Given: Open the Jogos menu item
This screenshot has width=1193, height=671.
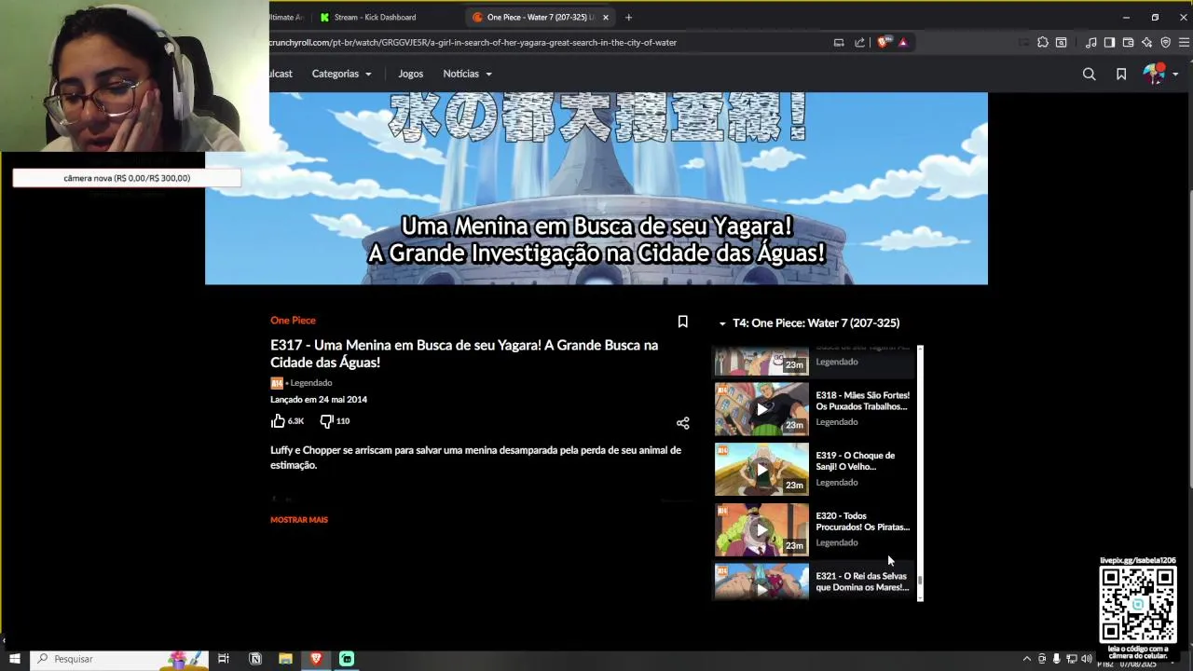Looking at the screenshot, I should [x=410, y=74].
